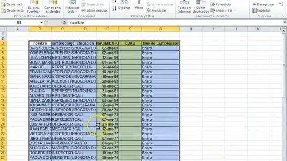Select the MEDELLIN cell
Viewport: 287px width, 161px height.
click(85, 67)
